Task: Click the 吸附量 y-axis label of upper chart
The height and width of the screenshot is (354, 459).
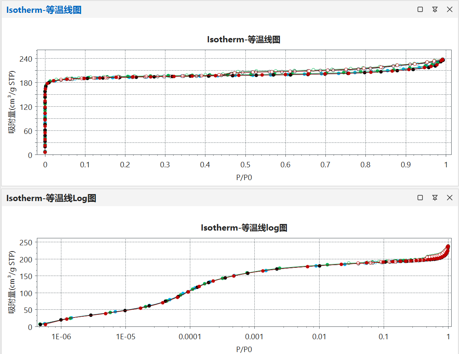Action: tap(12, 102)
